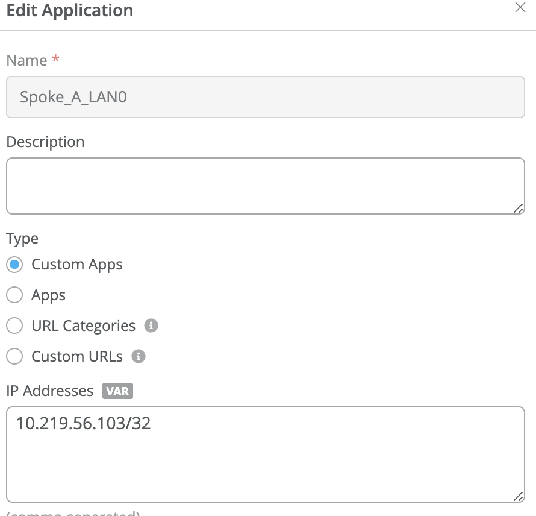Click the info icon beside Custom URLs
The width and height of the screenshot is (536, 516).
[x=139, y=357]
